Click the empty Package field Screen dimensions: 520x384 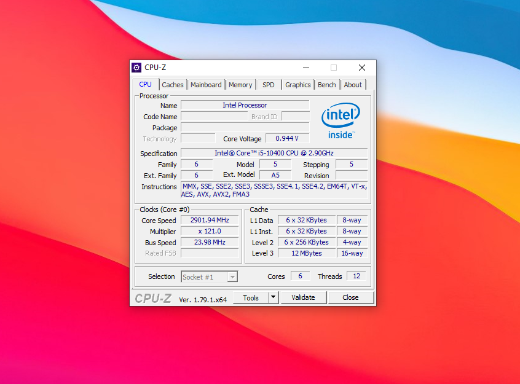coord(245,128)
